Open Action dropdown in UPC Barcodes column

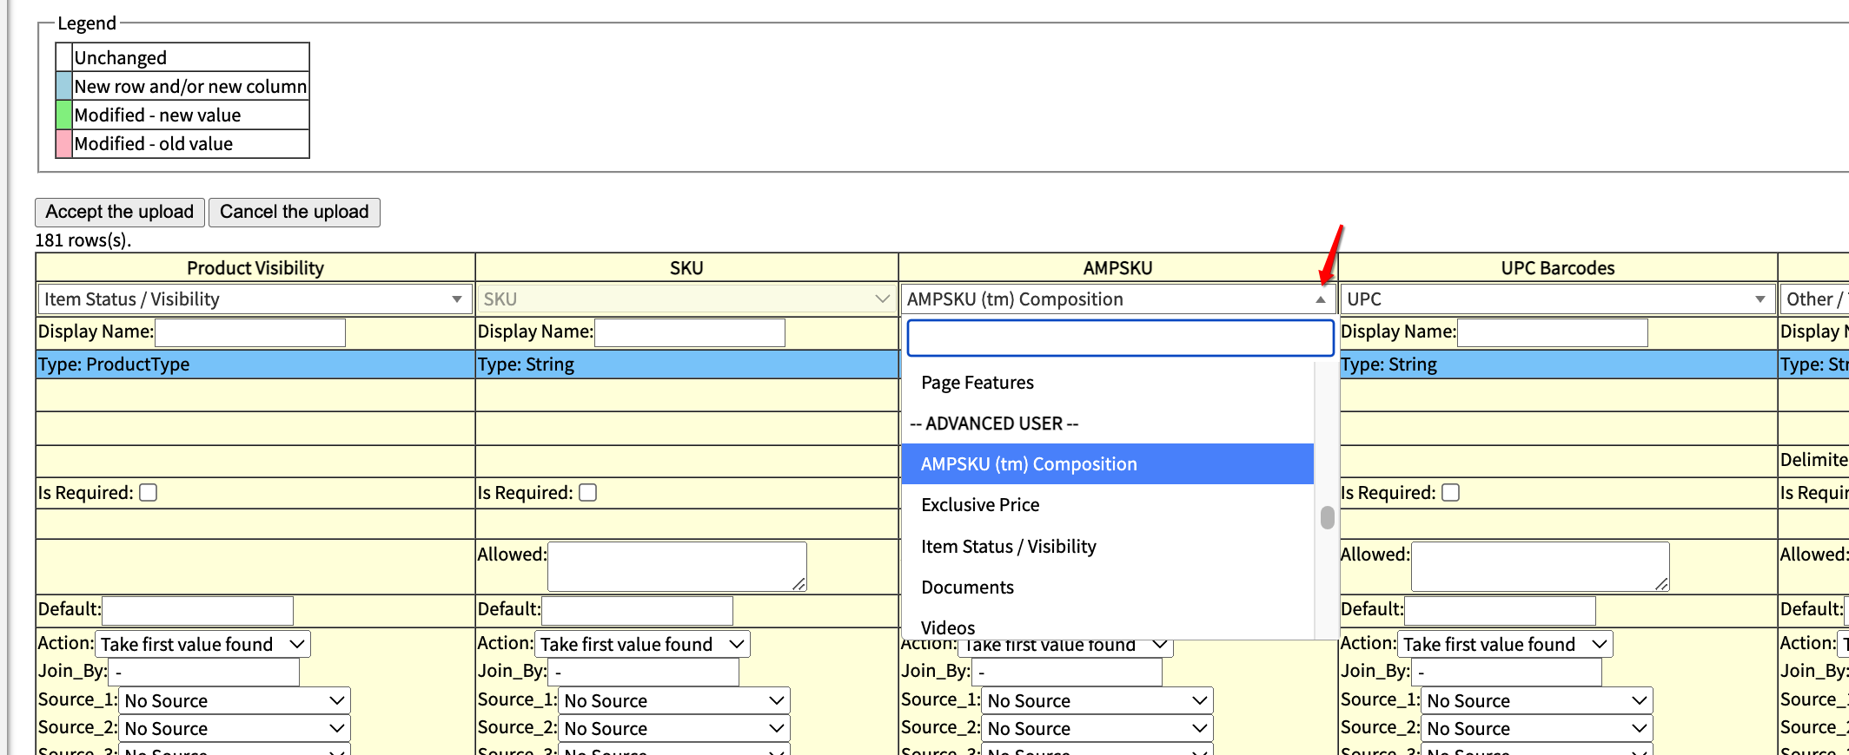pyautogui.click(x=1505, y=644)
